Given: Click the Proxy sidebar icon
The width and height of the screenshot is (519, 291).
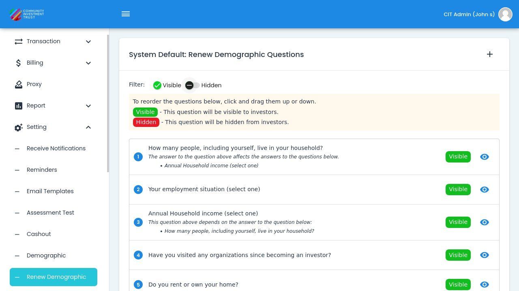Looking at the screenshot, I should click(18, 84).
